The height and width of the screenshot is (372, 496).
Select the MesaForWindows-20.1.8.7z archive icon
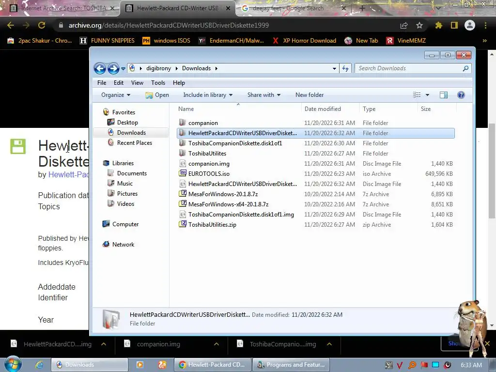click(x=183, y=194)
